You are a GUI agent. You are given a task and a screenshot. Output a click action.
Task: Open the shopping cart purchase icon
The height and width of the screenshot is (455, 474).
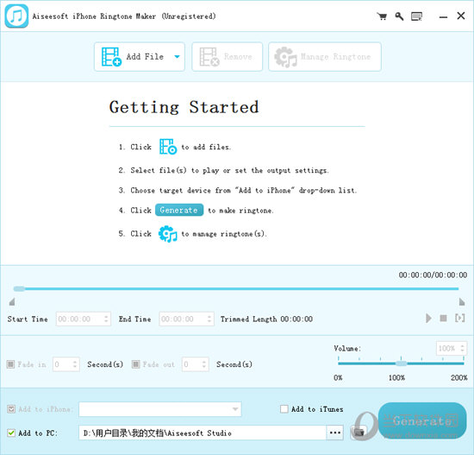click(382, 16)
